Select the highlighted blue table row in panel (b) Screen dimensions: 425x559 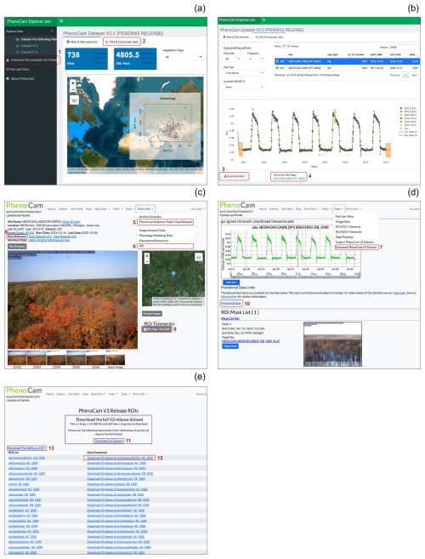pos(346,61)
